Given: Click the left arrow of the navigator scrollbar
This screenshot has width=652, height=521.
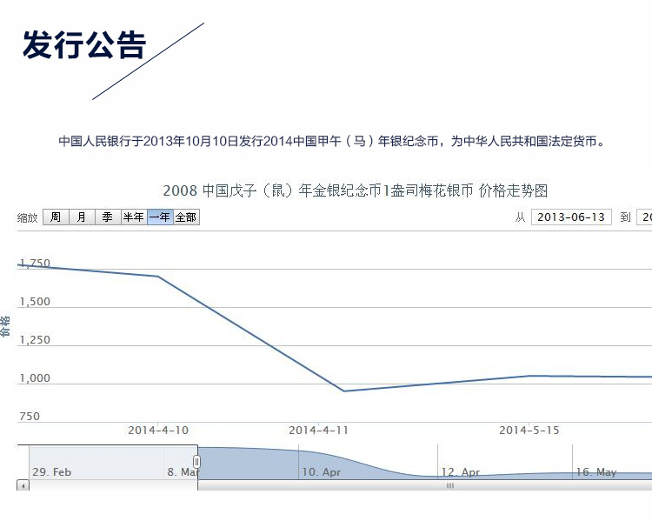Looking at the screenshot, I should [23, 485].
